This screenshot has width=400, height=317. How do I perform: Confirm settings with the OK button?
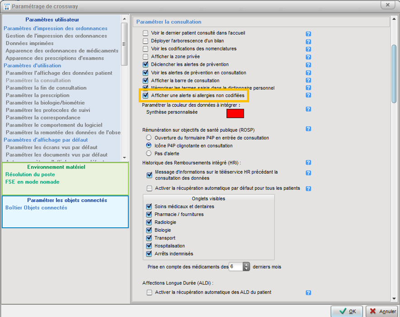(x=347, y=312)
